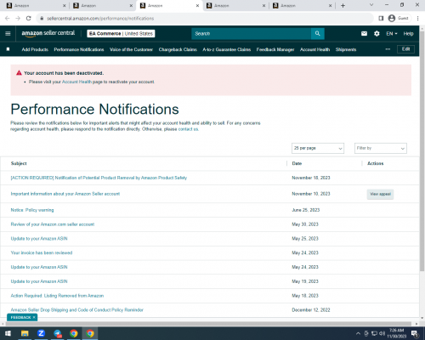Viewport: 425px width, 340px height.
Task: Open the Notice: Policy warning notification
Action: coord(32,210)
